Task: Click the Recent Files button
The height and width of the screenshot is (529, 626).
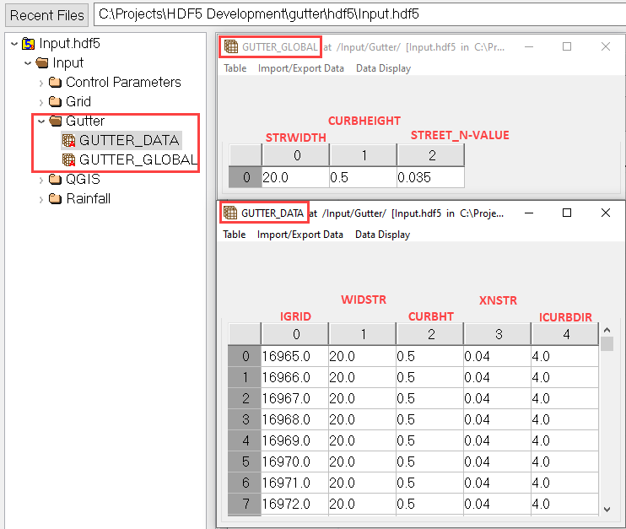Action: (47, 15)
